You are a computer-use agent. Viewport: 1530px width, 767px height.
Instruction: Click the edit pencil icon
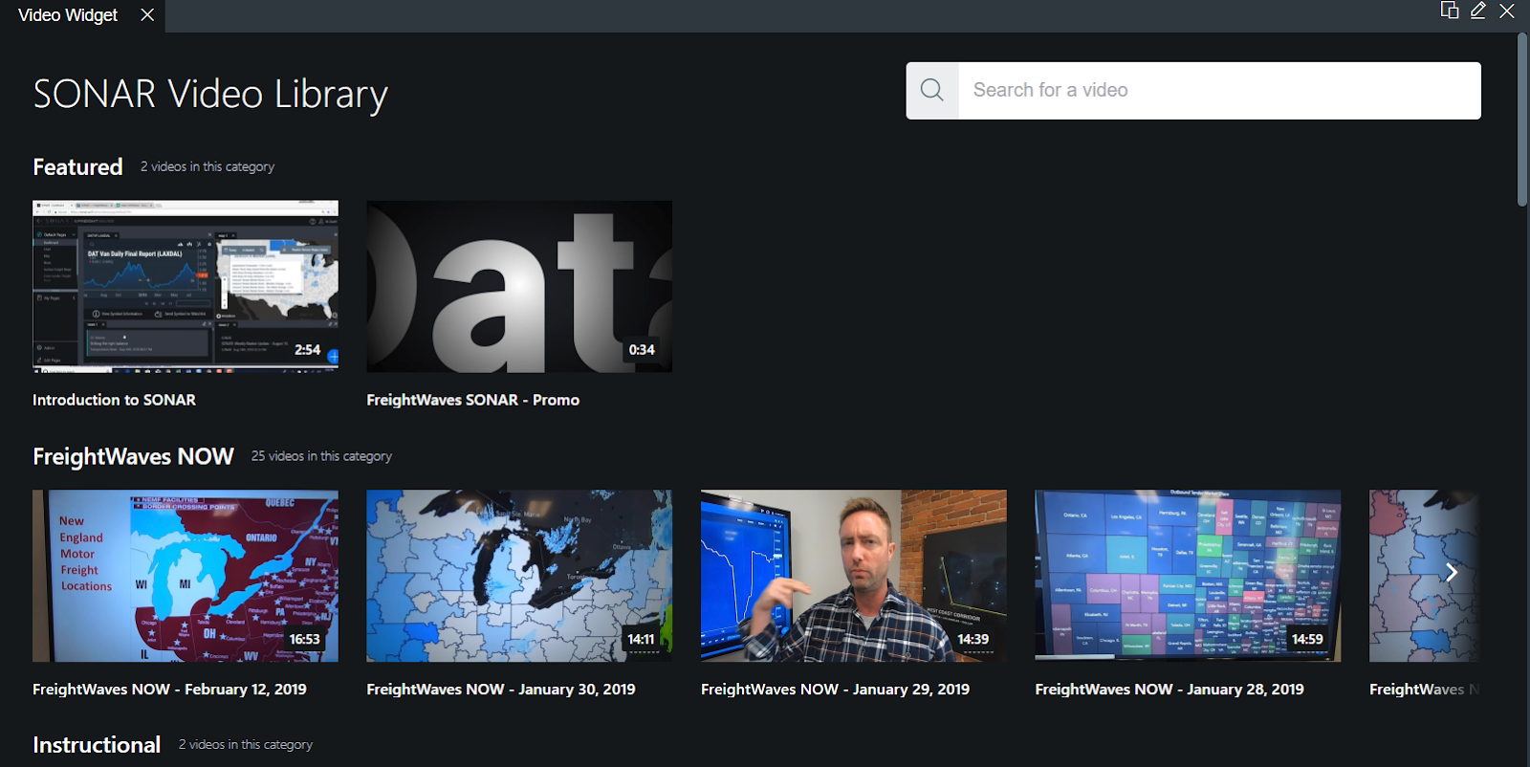[x=1478, y=11]
